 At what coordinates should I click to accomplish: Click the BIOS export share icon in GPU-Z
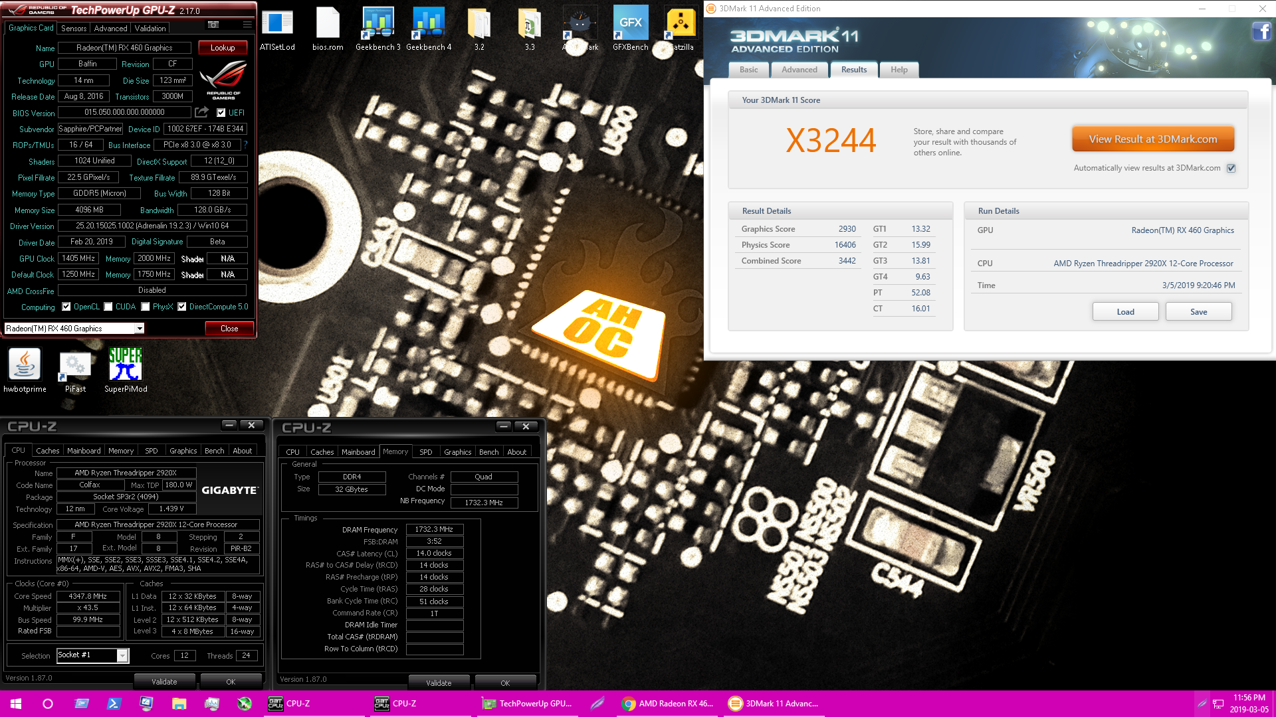tap(201, 112)
